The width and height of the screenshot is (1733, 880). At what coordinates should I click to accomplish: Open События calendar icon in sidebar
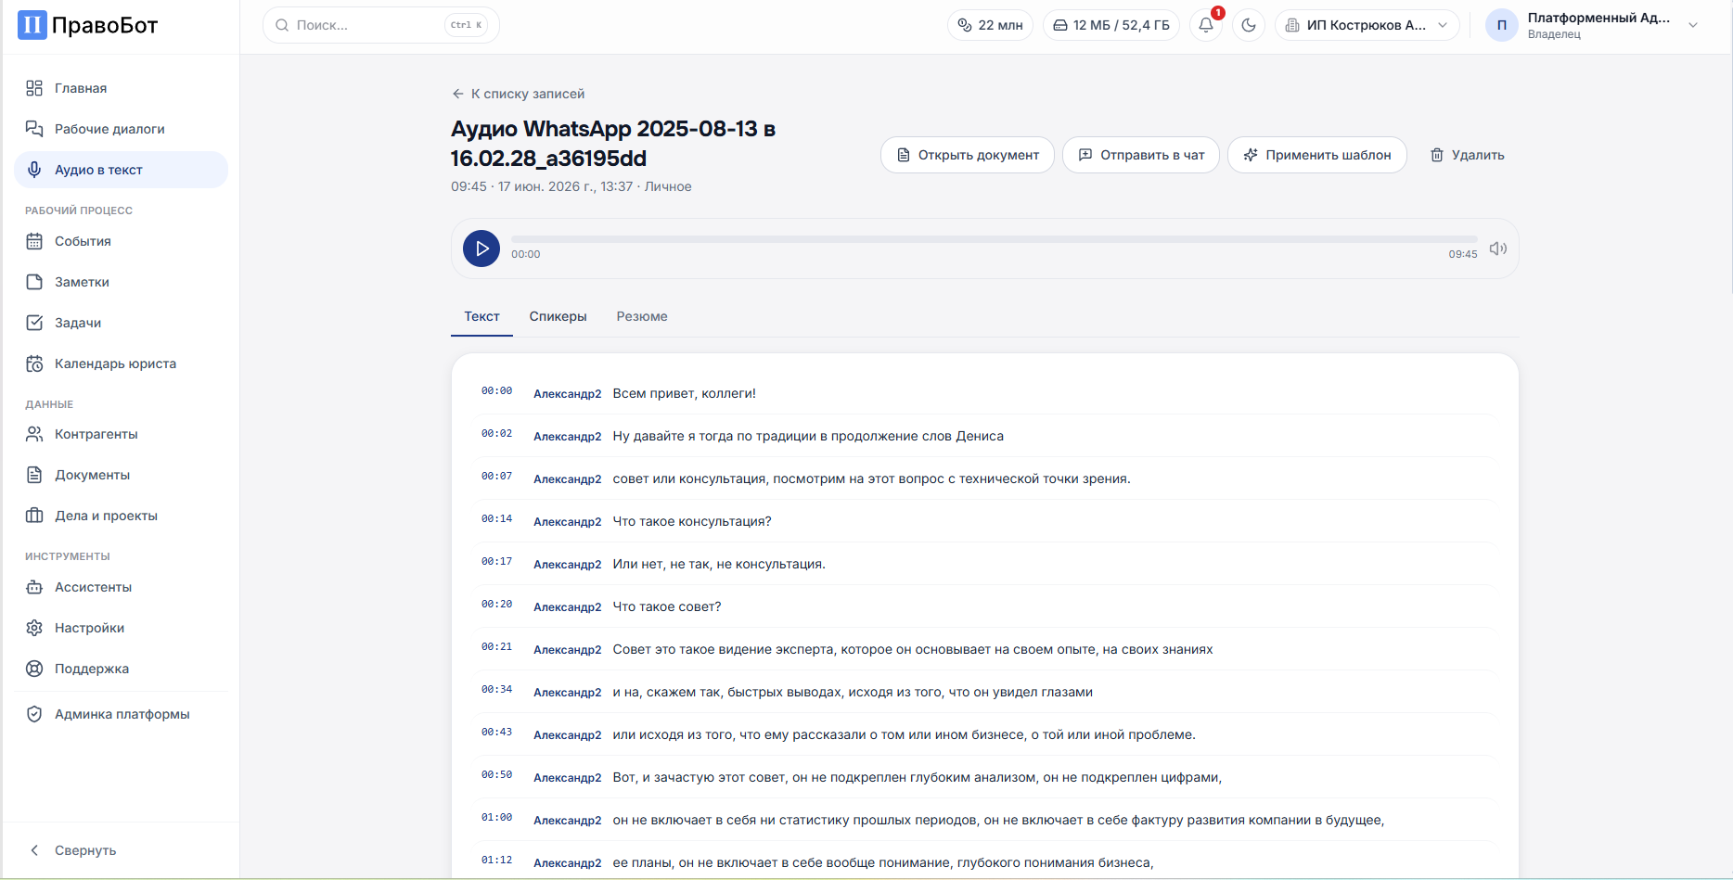coord(34,241)
